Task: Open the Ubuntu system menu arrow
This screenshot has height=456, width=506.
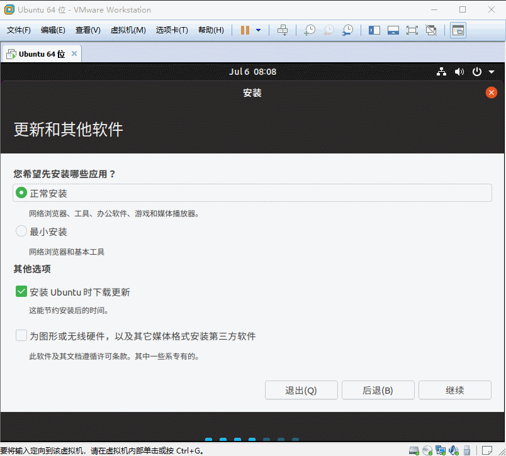Action: 492,72
